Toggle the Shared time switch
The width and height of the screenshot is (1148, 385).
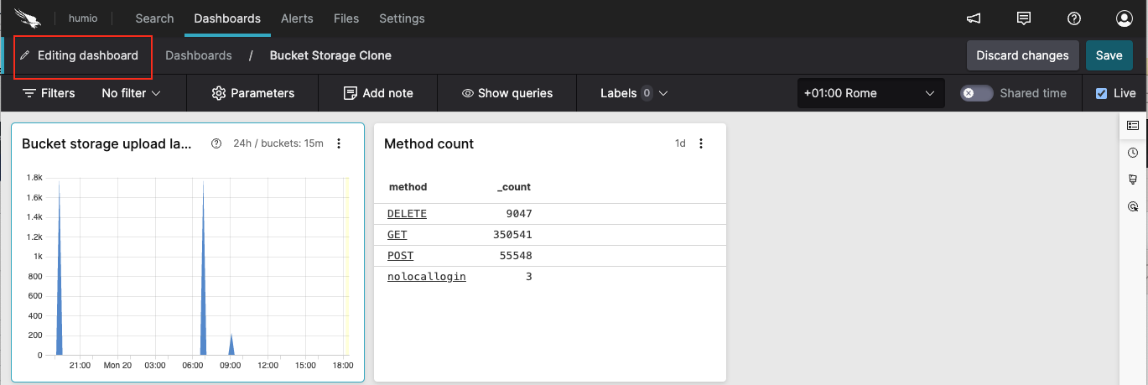pos(976,93)
